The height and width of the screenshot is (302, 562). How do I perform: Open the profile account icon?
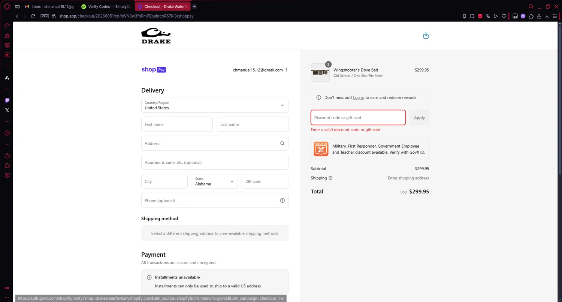(x=539, y=16)
